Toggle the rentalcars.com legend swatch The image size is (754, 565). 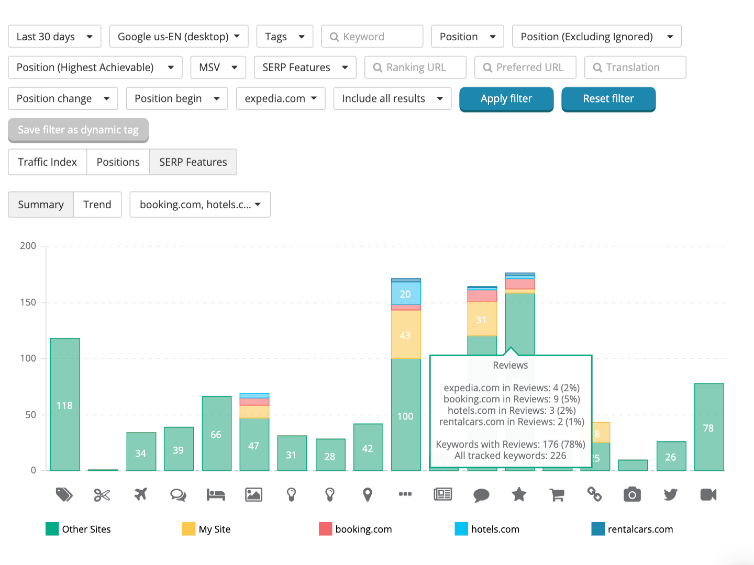598,529
